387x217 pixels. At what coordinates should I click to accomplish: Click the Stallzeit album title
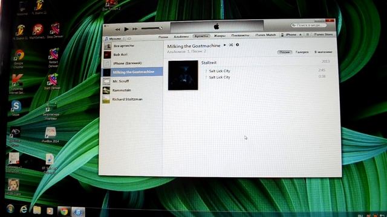point(209,63)
